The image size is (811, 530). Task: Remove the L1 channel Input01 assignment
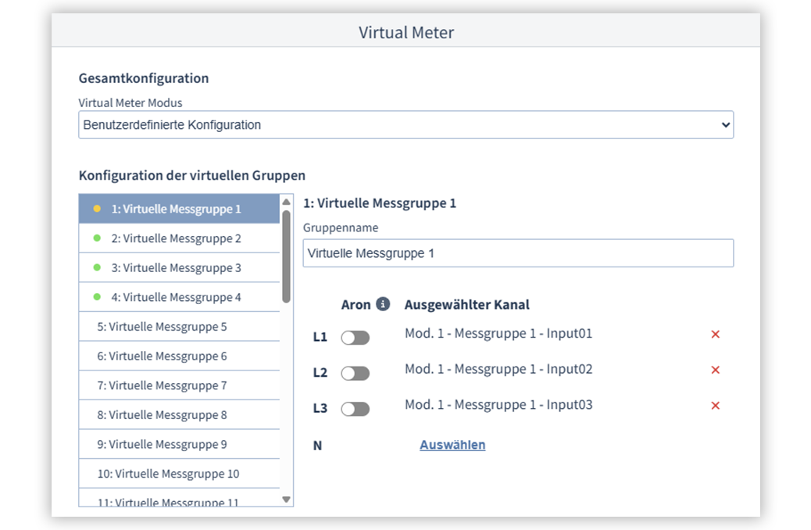point(715,335)
